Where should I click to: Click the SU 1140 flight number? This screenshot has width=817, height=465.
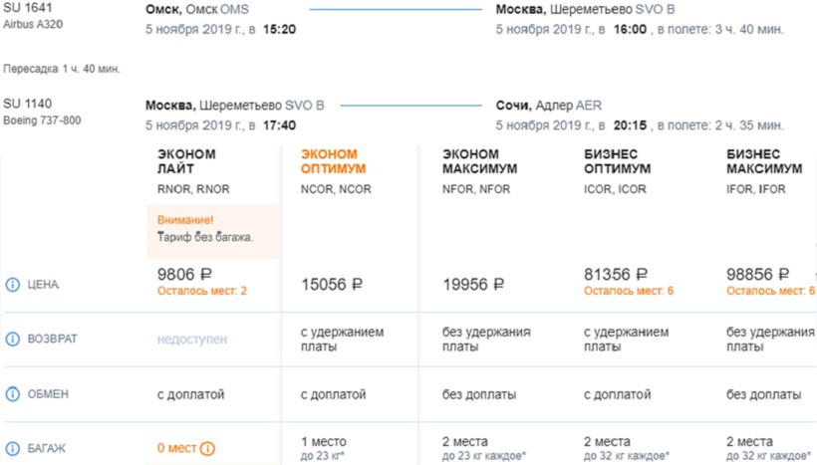click(x=27, y=105)
